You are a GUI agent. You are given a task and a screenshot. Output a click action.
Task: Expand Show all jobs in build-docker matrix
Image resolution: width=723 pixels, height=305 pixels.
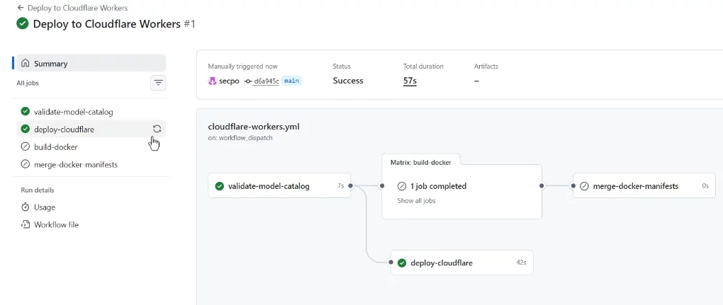tap(416, 201)
